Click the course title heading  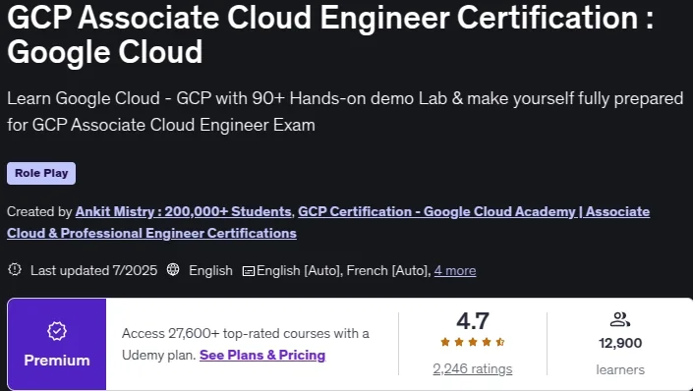[330, 34]
